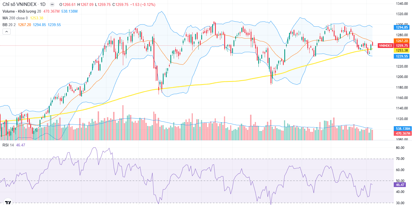Open the Chỉ số VNINDEX · 1D symbol title
This screenshot has width=412, height=205.
coord(24,4)
